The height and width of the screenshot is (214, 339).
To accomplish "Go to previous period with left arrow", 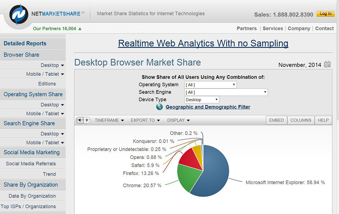I will click(x=80, y=120).
